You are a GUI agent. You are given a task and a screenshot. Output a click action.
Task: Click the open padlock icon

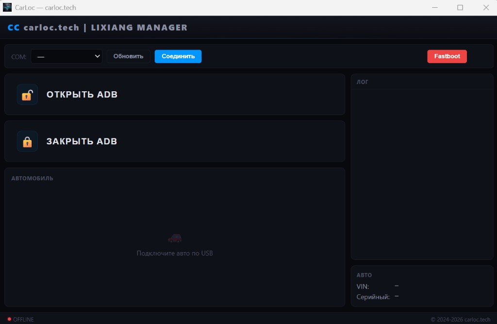(x=27, y=95)
